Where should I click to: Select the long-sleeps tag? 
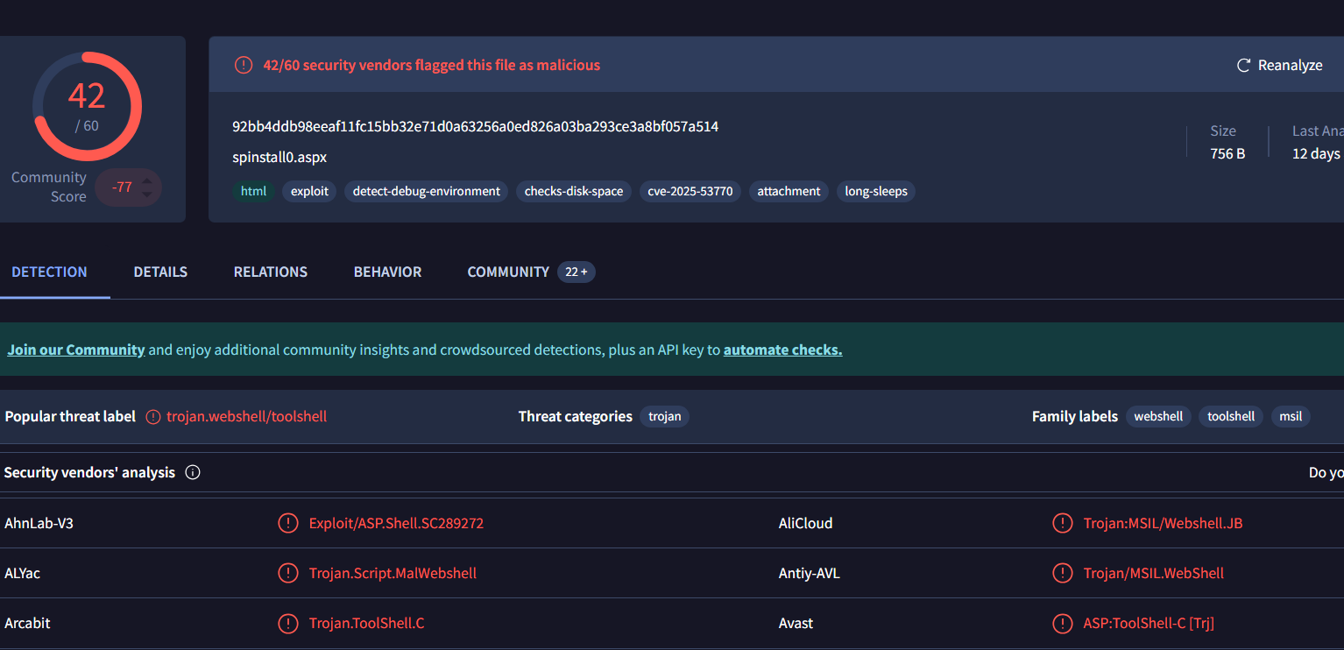(876, 191)
